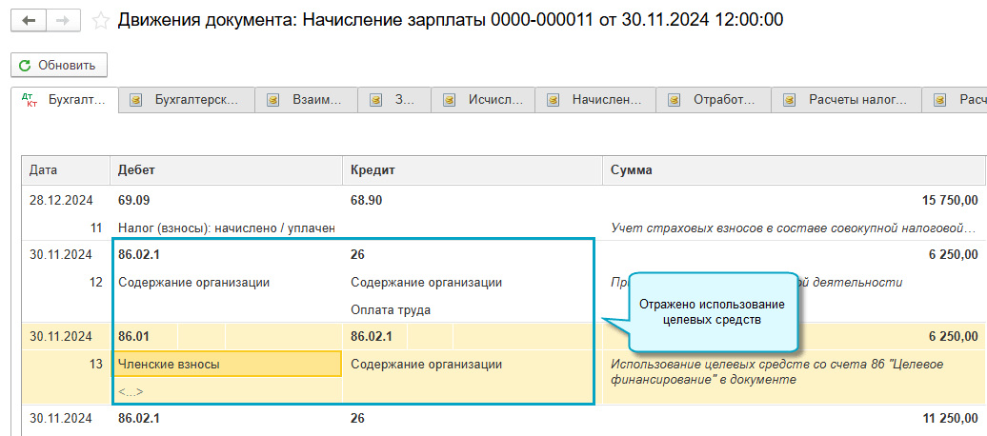Click the Обновить refresh button
987x436 pixels.
(59, 65)
